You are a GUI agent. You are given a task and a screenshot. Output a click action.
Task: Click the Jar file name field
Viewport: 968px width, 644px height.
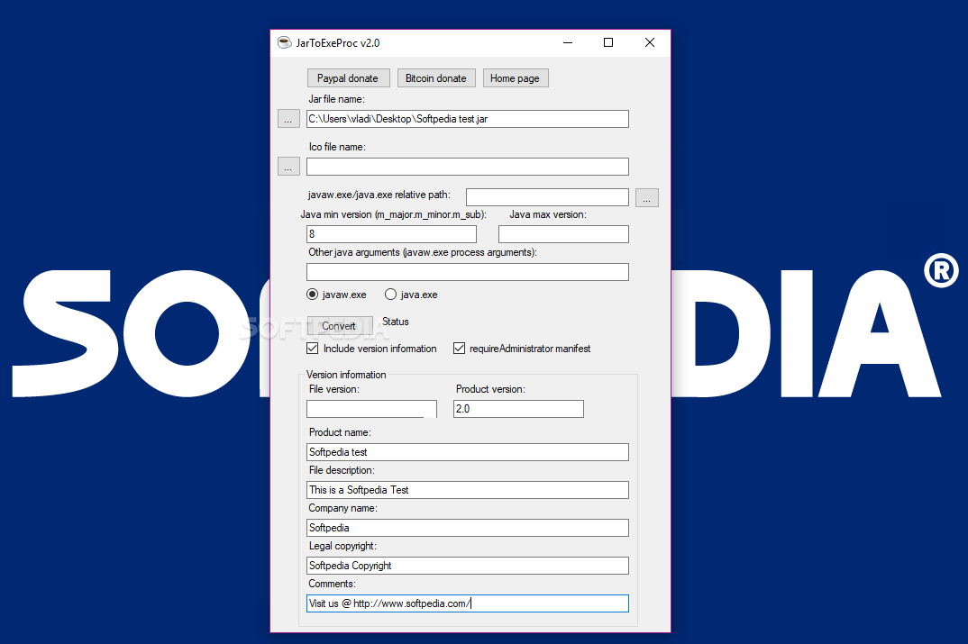click(468, 119)
